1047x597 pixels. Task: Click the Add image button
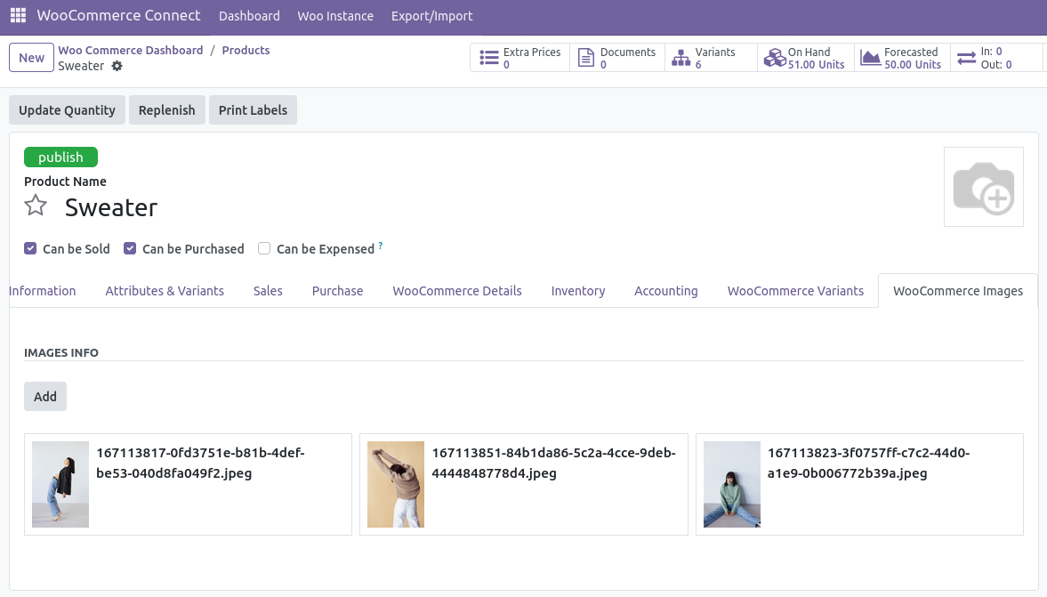45,397
